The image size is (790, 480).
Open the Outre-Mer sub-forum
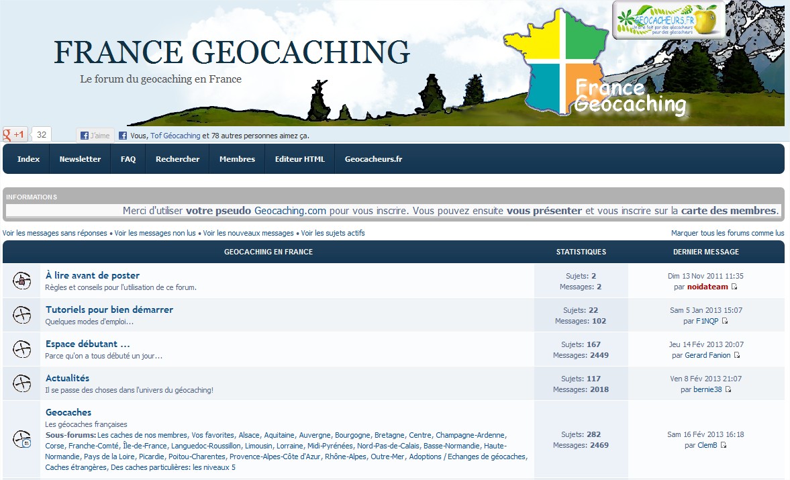pos(387,457)
